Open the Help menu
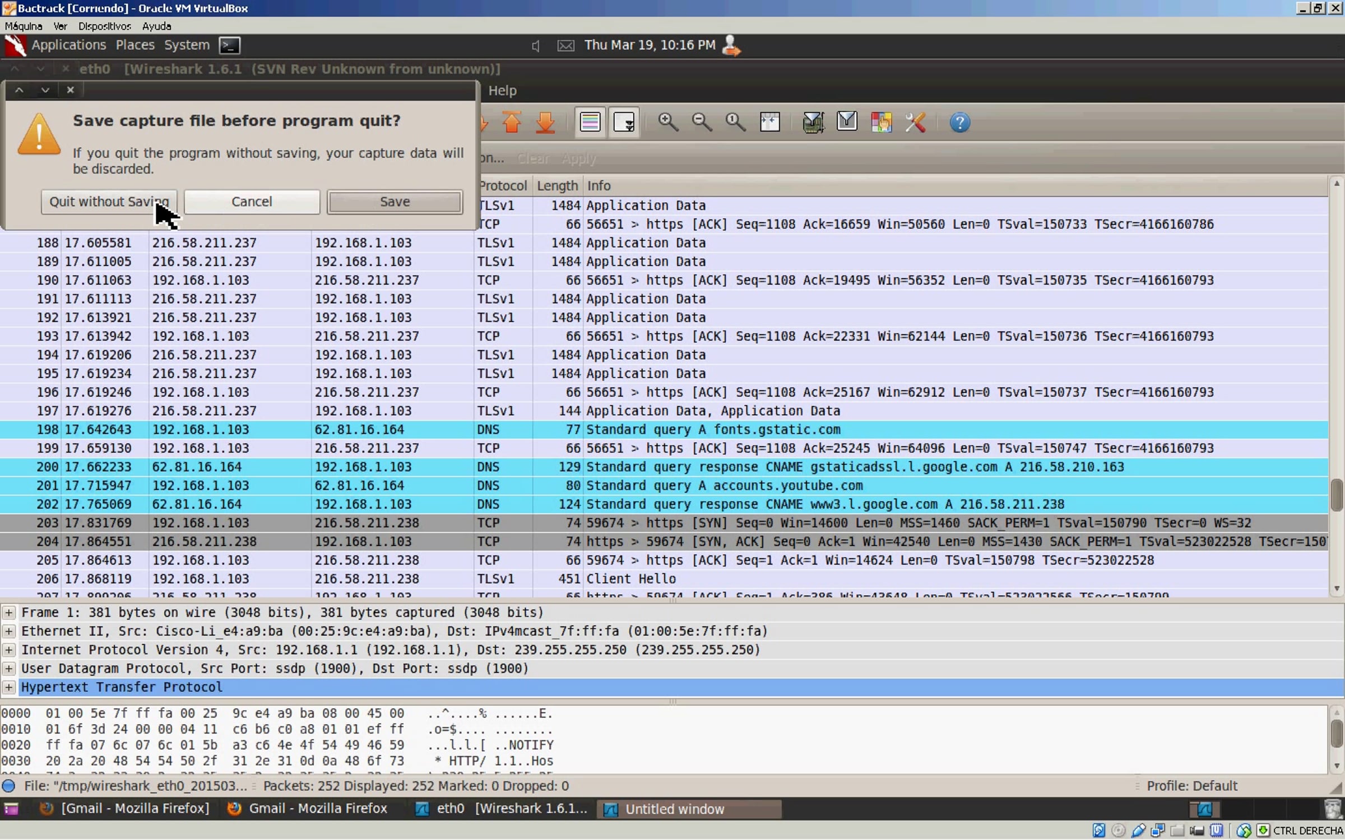The image size is (1345, 840). (x=502, y=91)
